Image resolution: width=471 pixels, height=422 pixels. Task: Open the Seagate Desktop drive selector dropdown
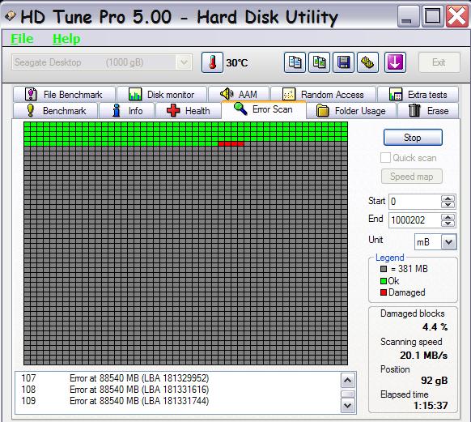click(x=184, y=62)
